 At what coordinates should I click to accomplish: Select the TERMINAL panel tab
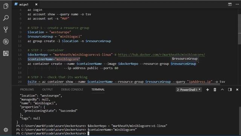coord(98,90)
